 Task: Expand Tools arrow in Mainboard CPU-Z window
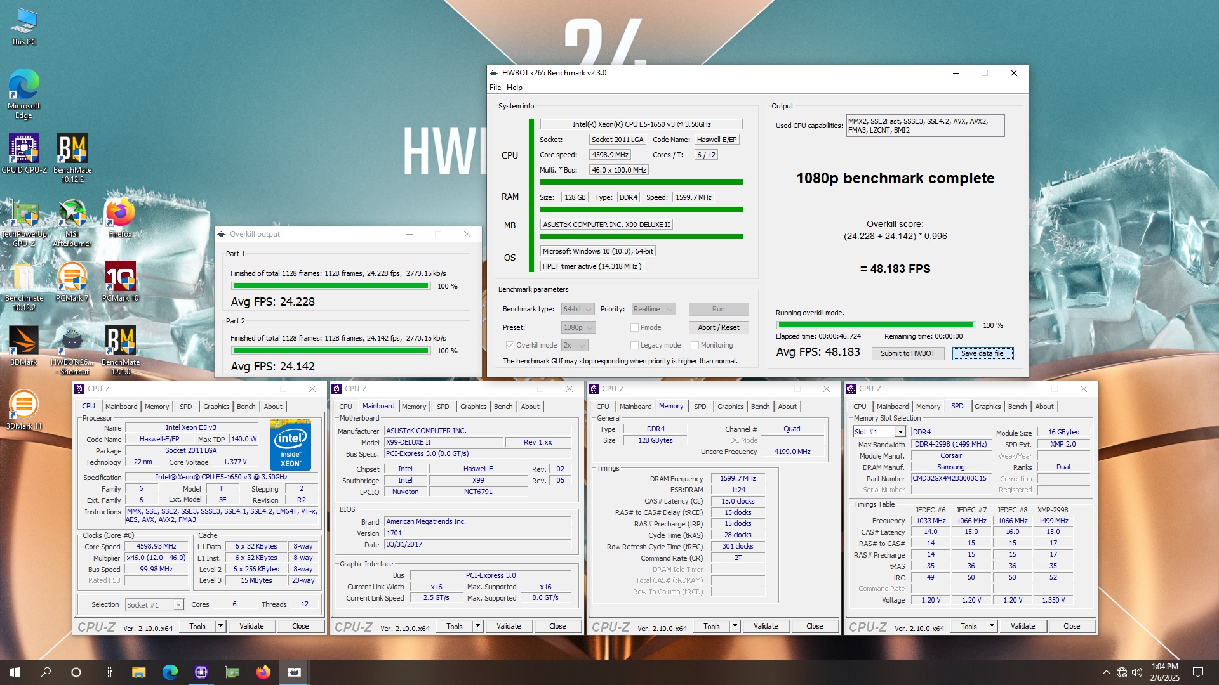pos(477,626)
